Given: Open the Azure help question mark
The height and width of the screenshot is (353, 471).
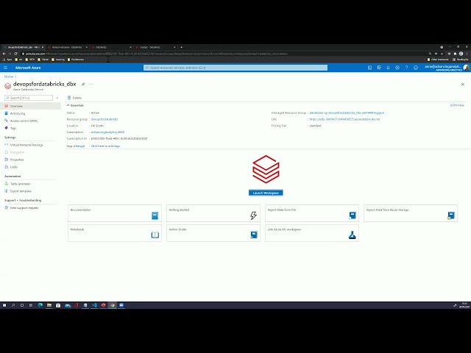Looking at the screenshot, I should pos(406,68).
